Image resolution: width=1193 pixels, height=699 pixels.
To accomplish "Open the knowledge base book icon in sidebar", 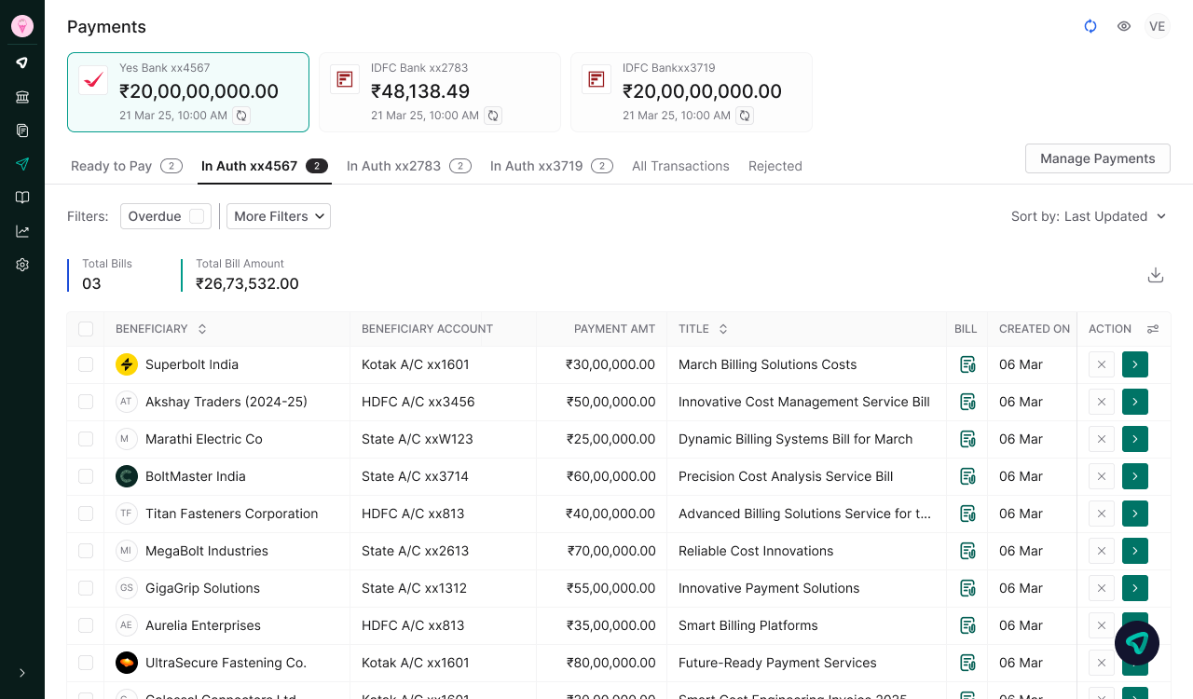I will tap(21, 197).
